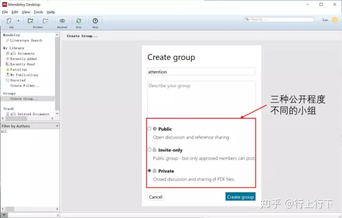Viewport: 342px width, 218px height.
Task: Click filter panel scroll left arrow
Action: (3, 209)
